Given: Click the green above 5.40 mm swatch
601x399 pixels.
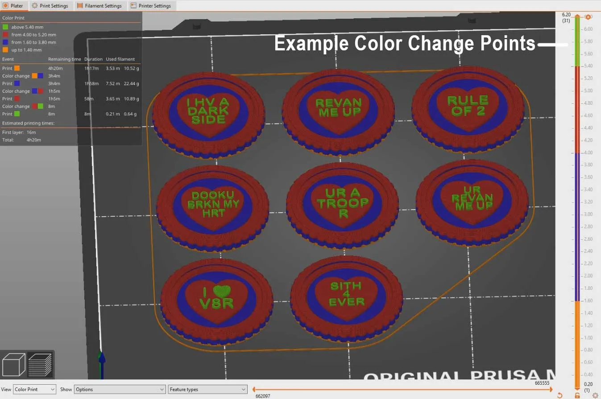Looking at the screenshot, I should click(x=5, y=27).
